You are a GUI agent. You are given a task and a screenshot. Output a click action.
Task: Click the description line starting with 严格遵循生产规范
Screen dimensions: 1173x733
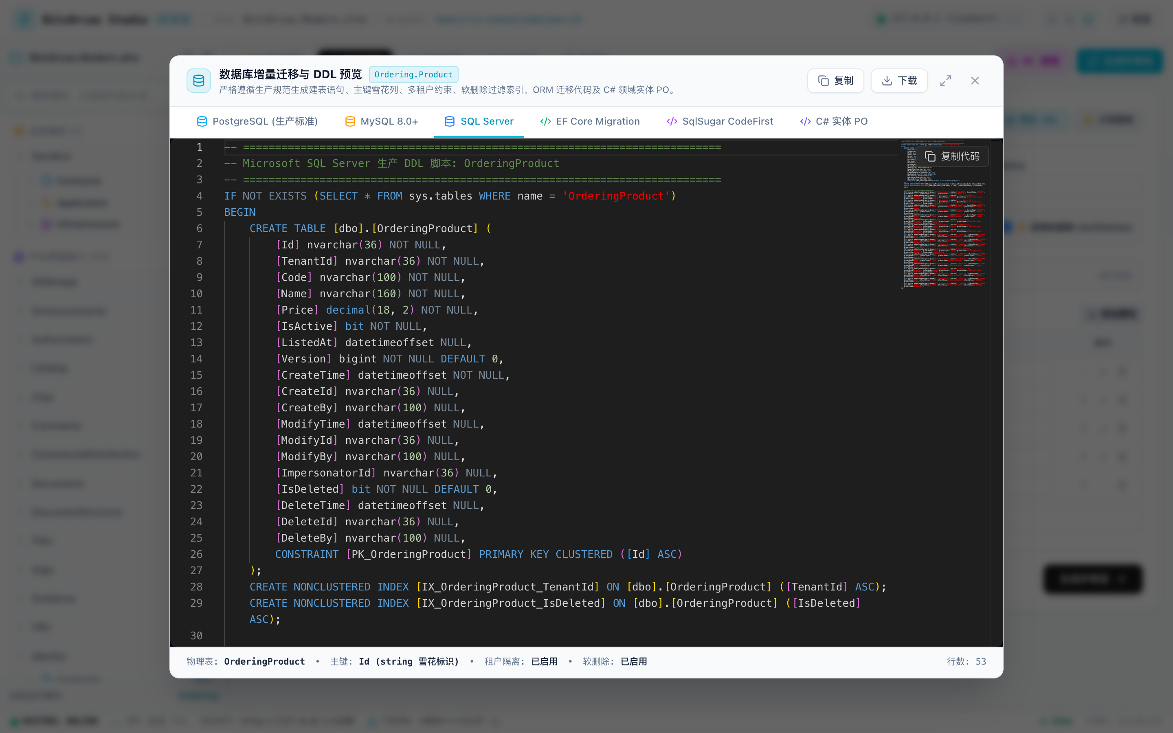448,90
